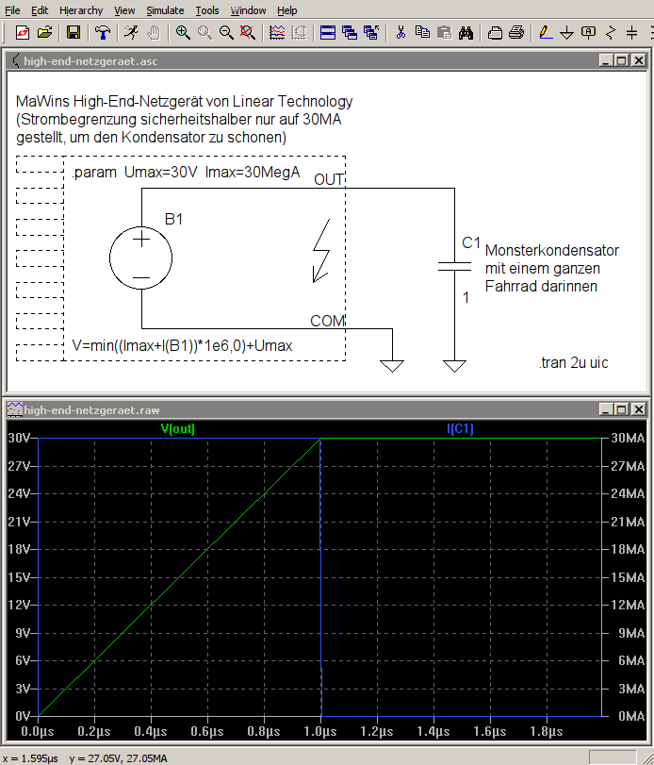Select the Cut scissors tool
This screenshot has height=765, width=654.
[x=401, y=33]
